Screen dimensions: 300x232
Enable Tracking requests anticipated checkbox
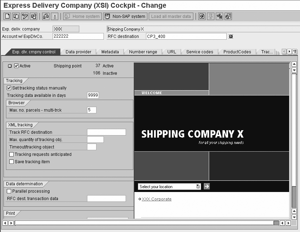[12, 154]
